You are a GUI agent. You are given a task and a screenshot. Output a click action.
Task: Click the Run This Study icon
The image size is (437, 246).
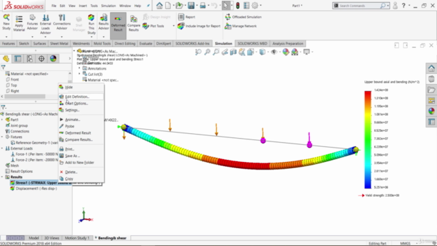(x=91, y=18)
